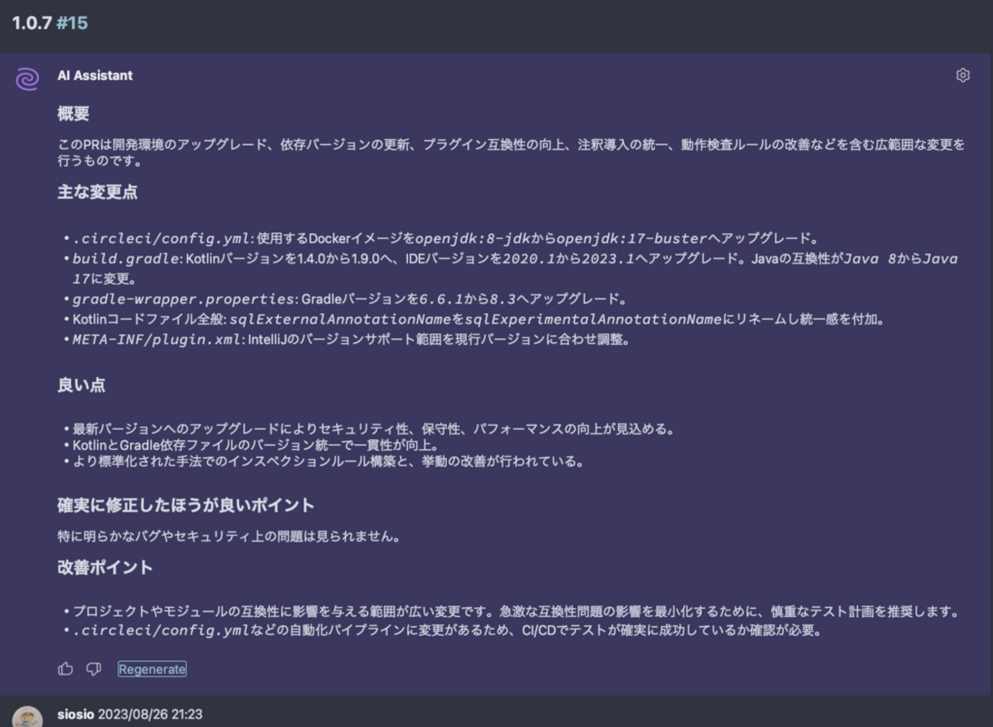
Task: Click the 2023.1 IDE version value
Action: [x=608, y=259]
